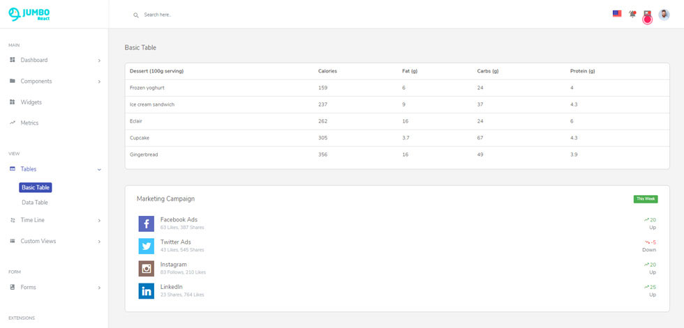Viewport: 684px width, 328px height.
Task: Click the Carbs (g) column header
Action: 488,71
